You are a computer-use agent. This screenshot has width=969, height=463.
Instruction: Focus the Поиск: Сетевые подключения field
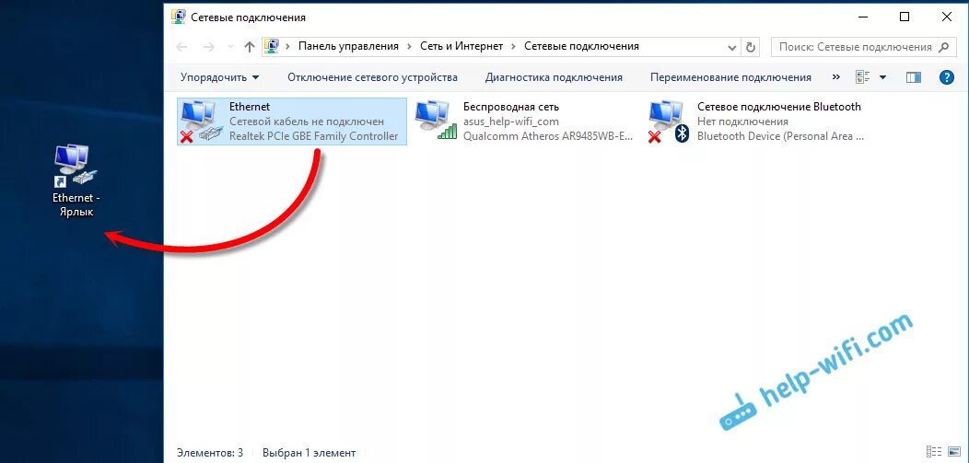pyautogui.click(x=862, y=47)
